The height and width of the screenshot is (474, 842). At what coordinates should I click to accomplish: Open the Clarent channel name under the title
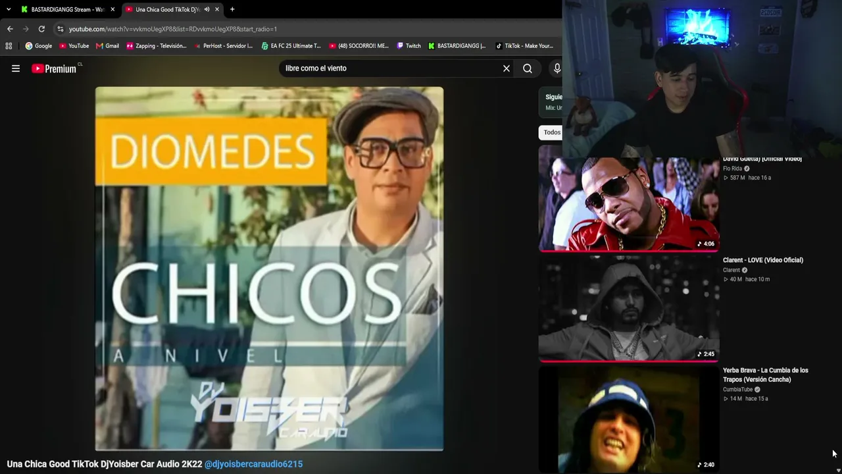click(x=731, y=270)
